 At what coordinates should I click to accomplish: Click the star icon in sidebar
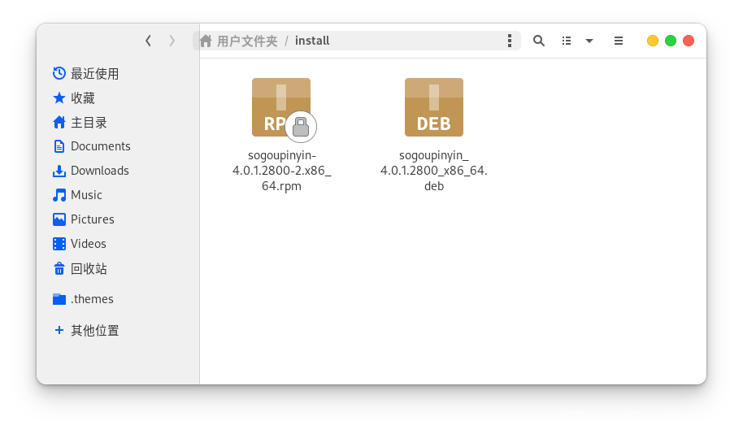[x=59, y=98]
